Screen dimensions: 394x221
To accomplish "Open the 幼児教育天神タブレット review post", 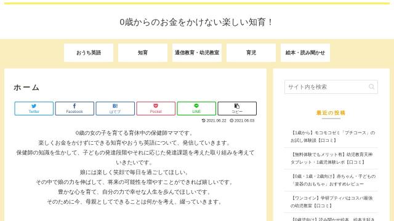I will pos(331,158).
